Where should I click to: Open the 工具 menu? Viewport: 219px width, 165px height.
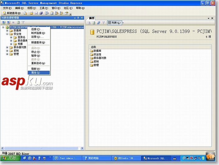pos(44,8)
